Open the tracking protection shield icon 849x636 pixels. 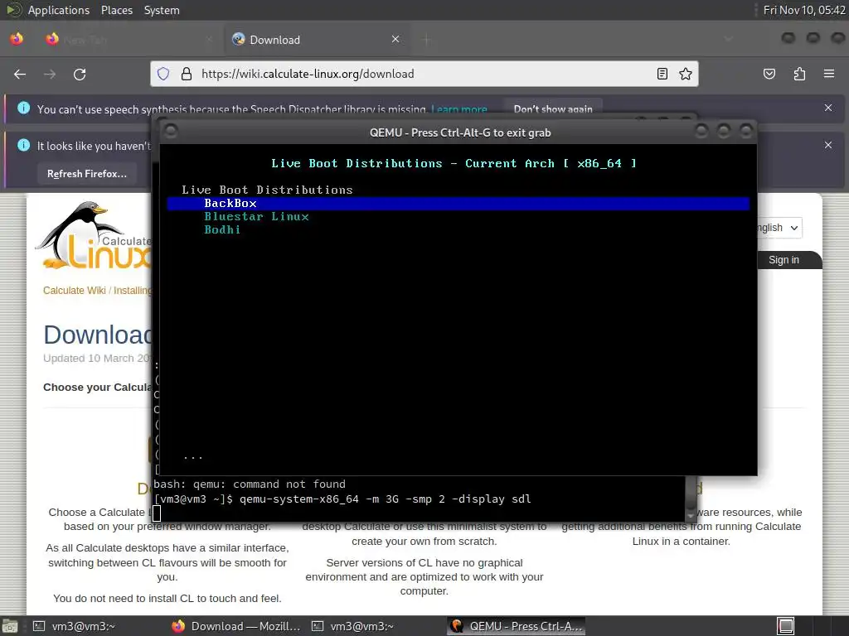point(163,74)
